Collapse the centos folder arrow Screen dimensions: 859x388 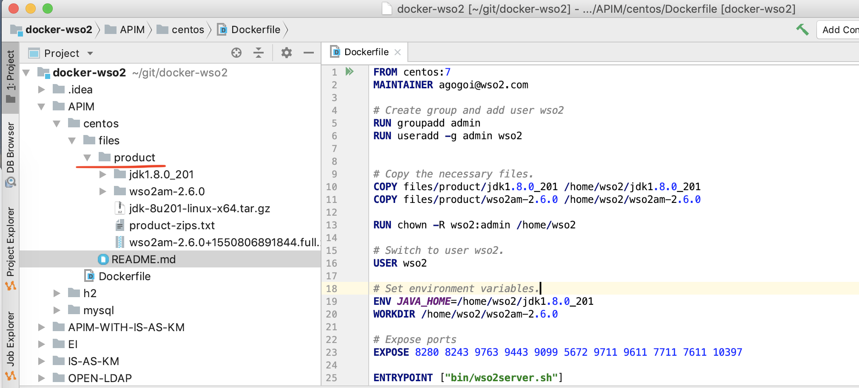57,124
